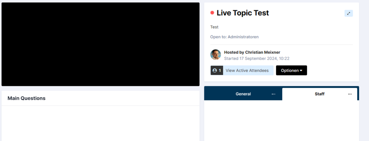
Task: Click the host name Christian Meixner
Action: click(263, 52)
